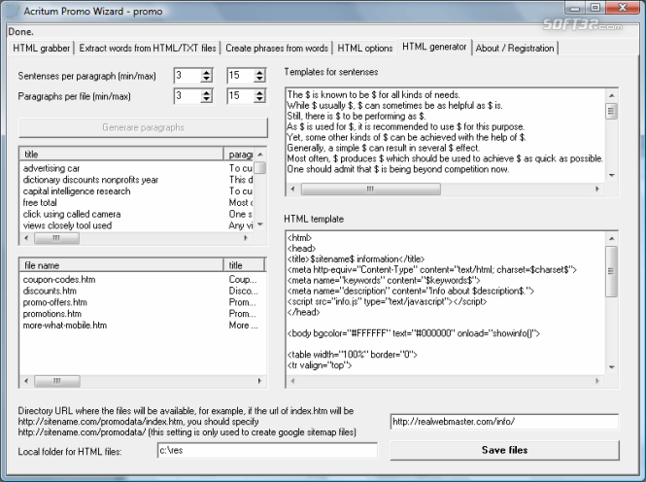The width and height of the screenshot is (646, 482).
Task: Open Extract words from HTML/TXT files tab
Action: pos(148,49)
